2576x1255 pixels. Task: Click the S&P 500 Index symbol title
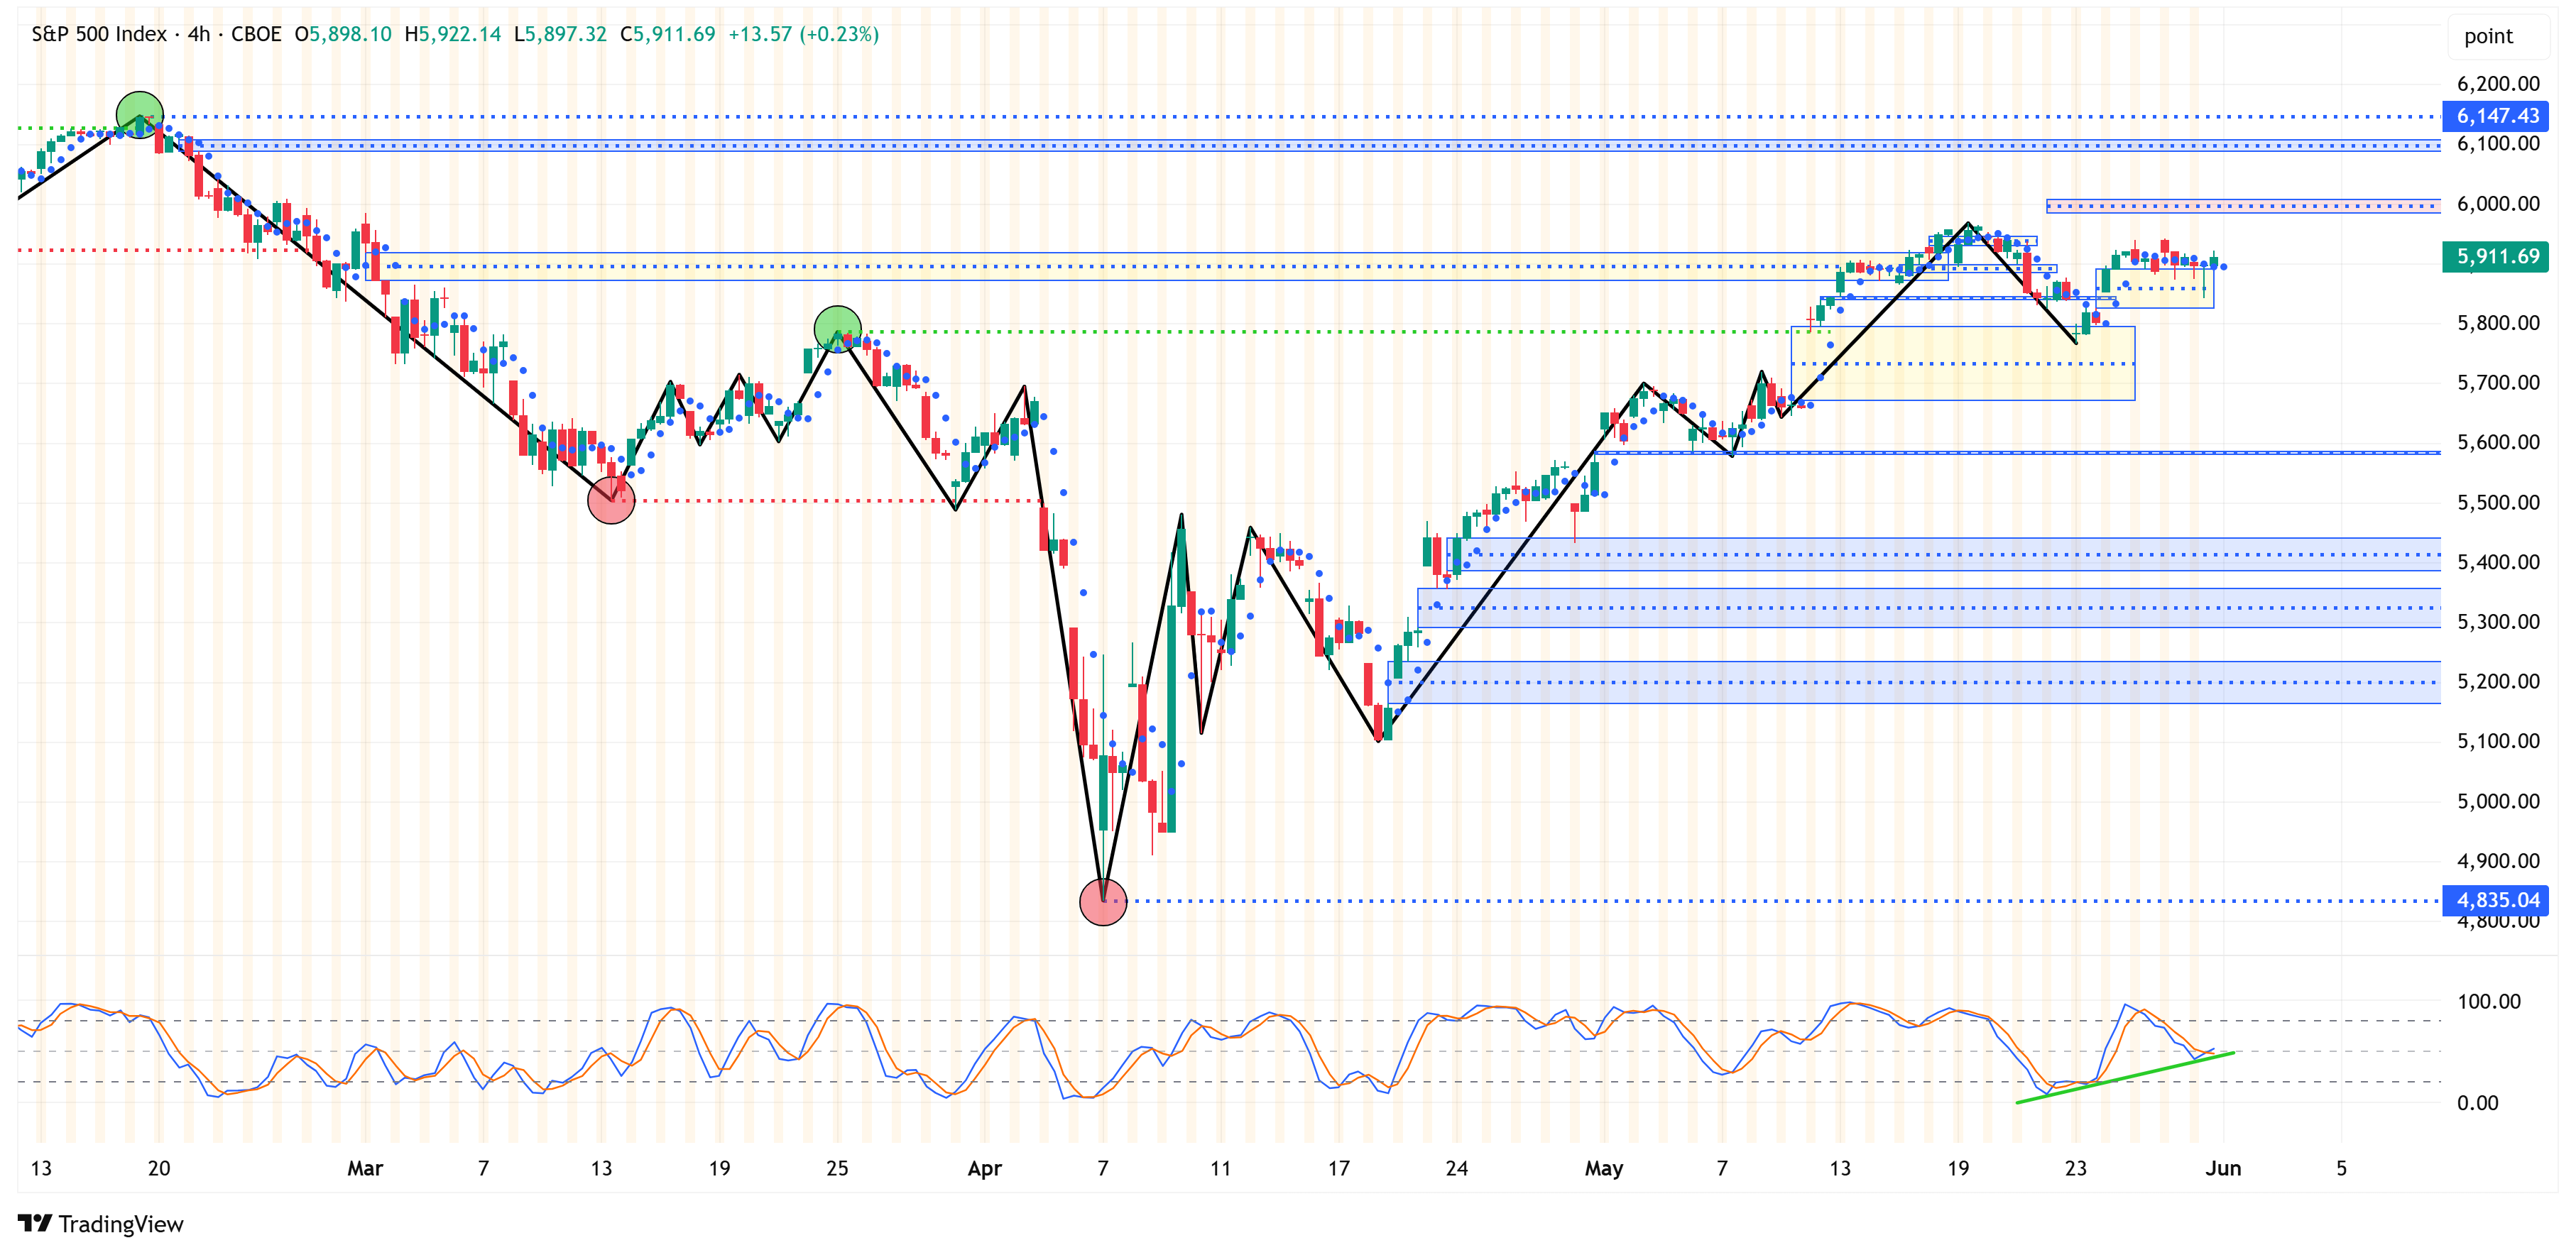click(99, 34)
